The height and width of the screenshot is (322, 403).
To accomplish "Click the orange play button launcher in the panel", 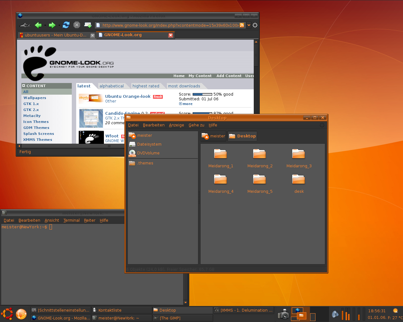I will 21,314.
